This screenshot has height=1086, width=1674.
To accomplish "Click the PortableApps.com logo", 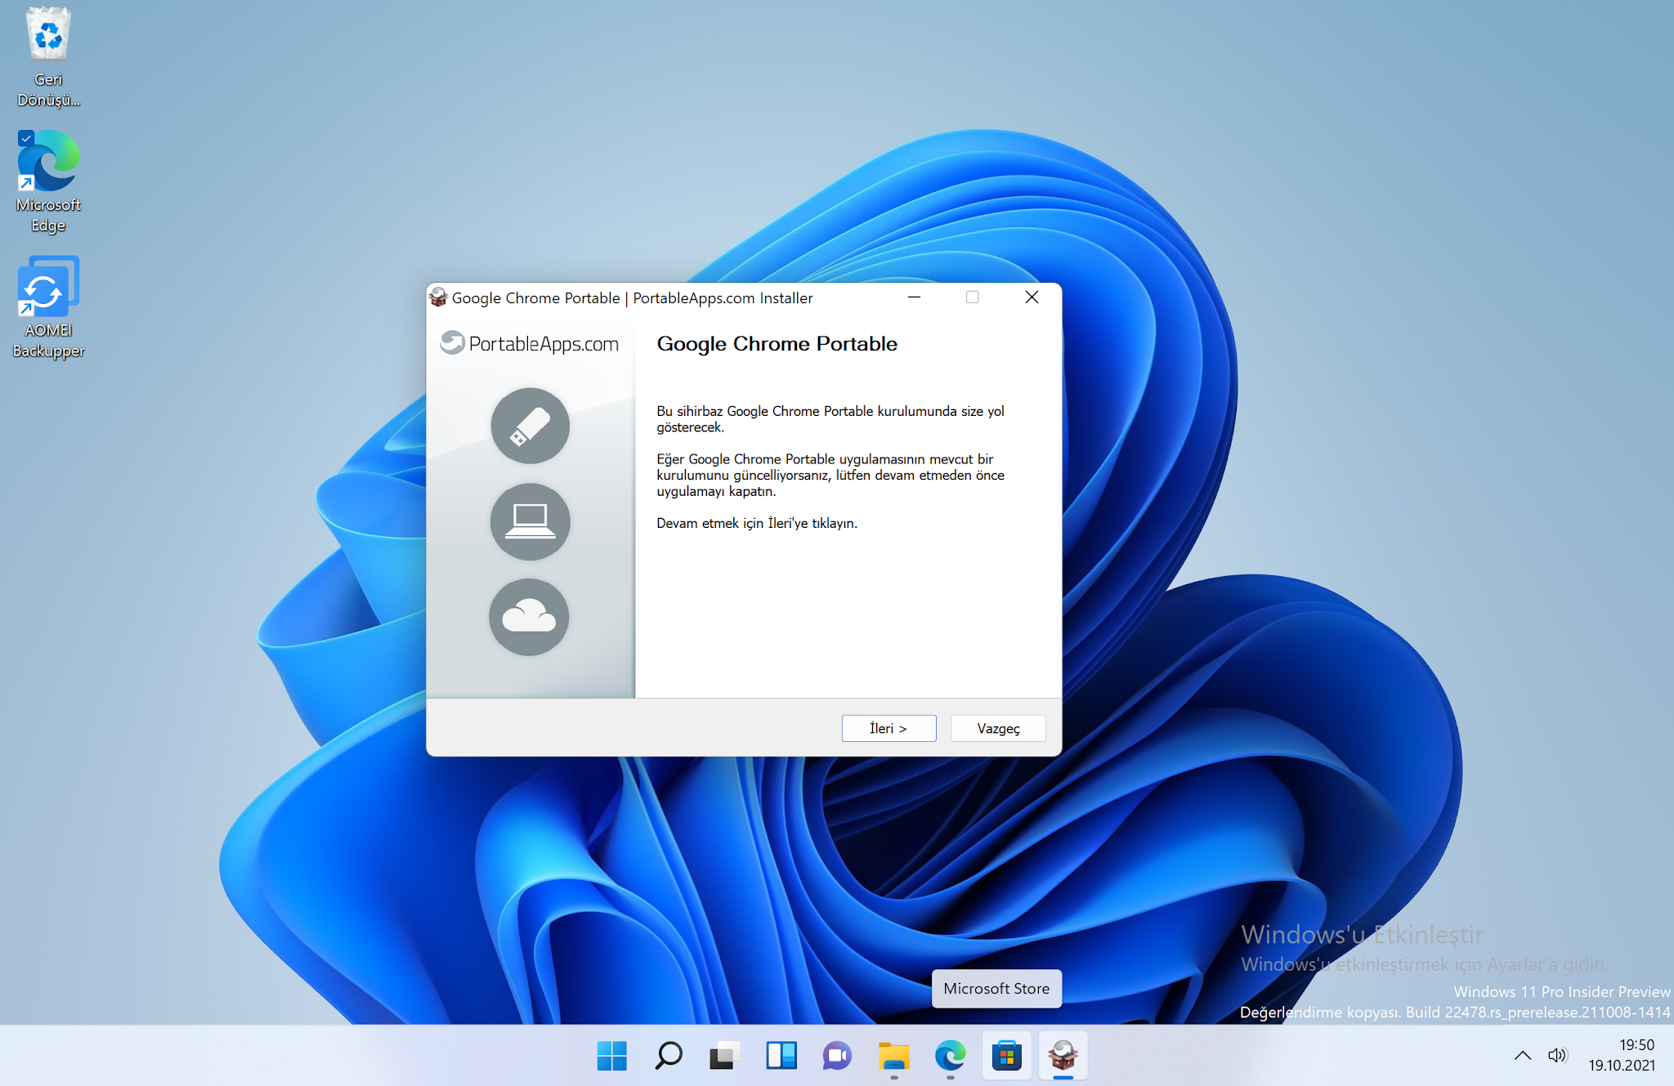I will point(530,343).
